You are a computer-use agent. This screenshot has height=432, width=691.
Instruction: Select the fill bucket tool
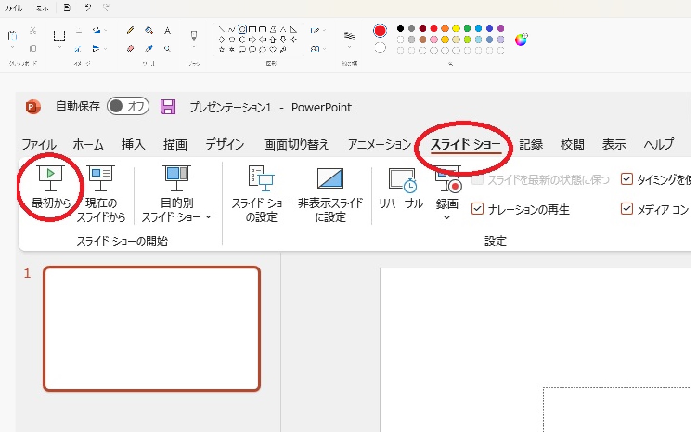coord(149,31)
